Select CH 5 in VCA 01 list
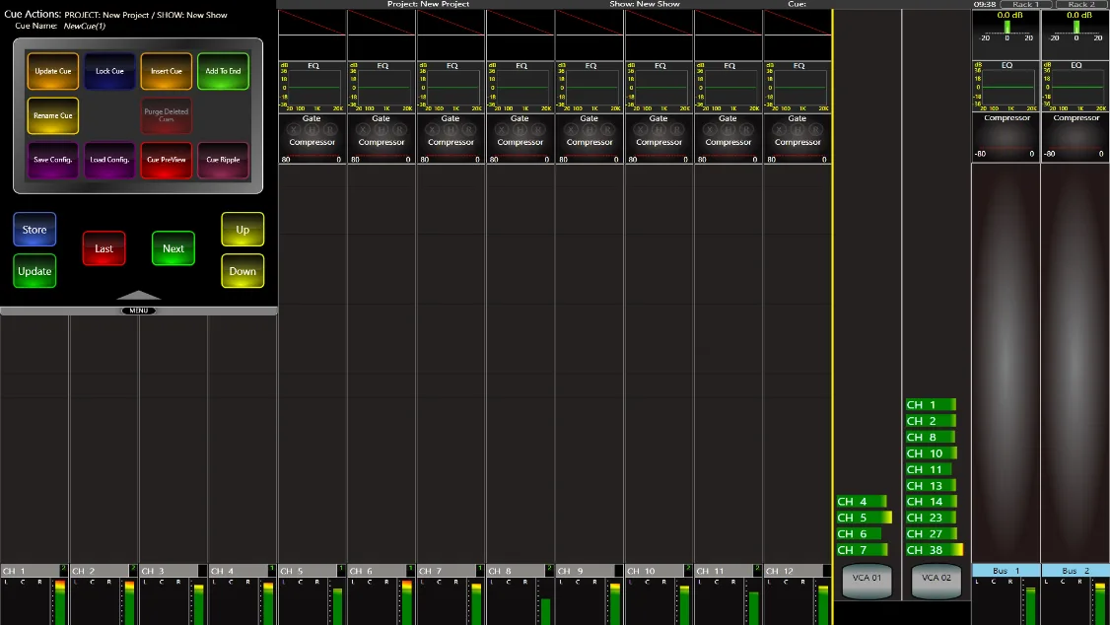The image size is (1110, 625). click(864, 518)
